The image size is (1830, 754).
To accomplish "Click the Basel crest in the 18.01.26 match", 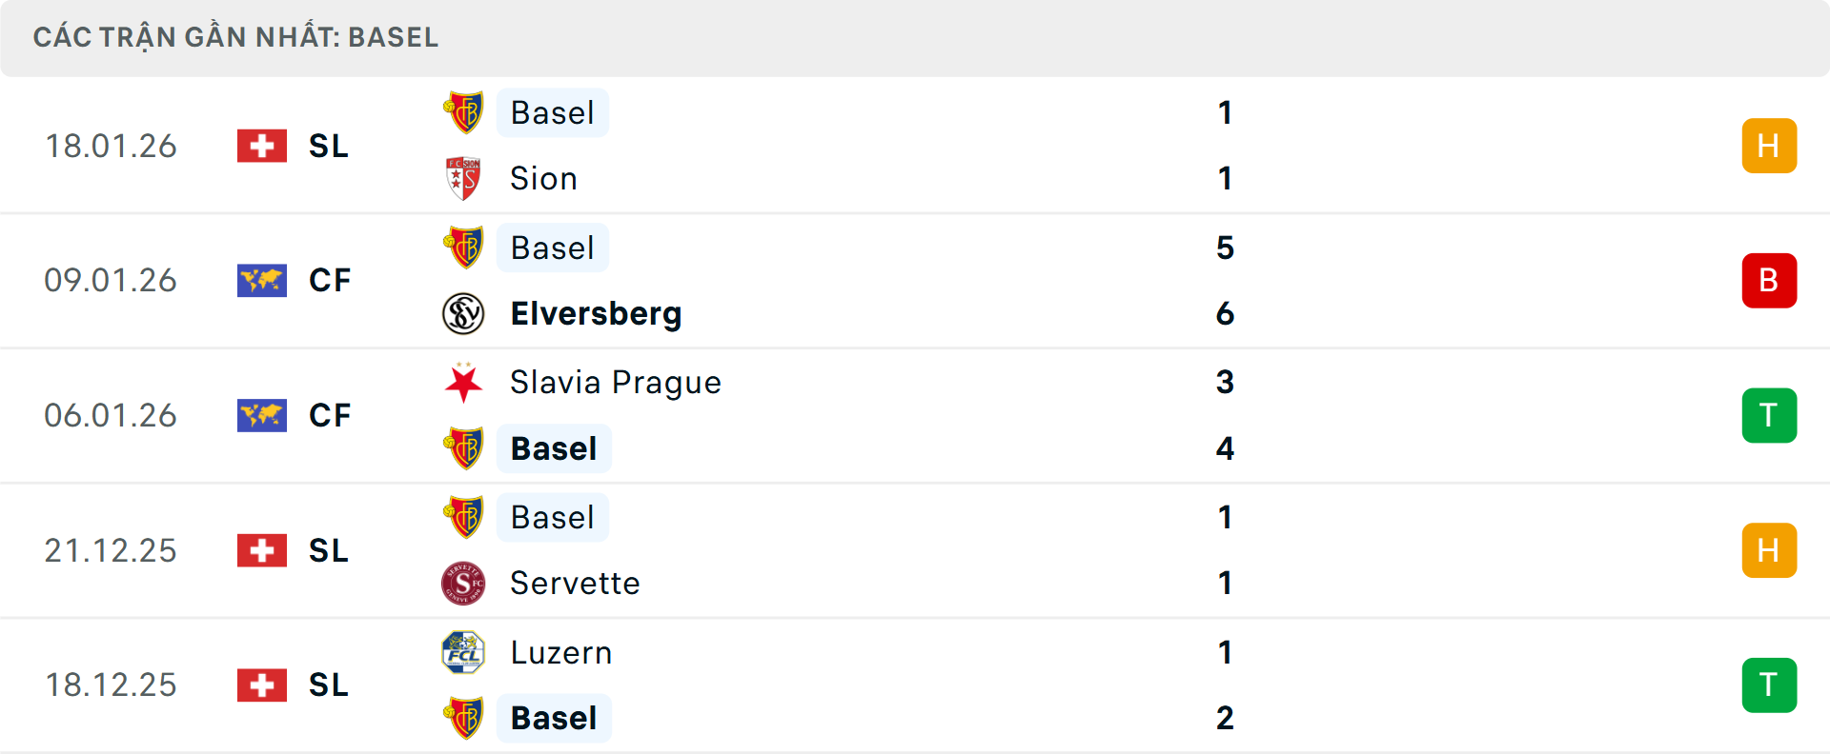I will (463, 112).
